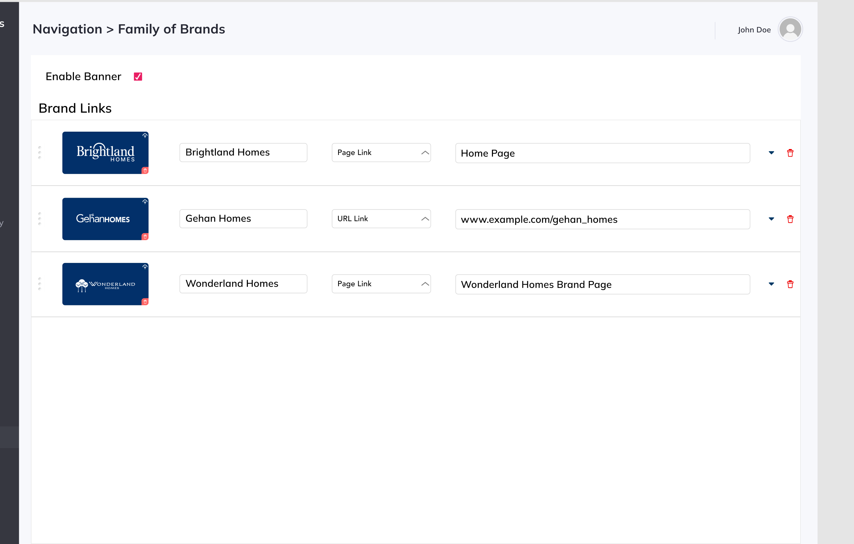Remove the Wonderland logo image via its thumbnail trash icon
Viewport: 854px width, 544px height.
coord(145,302)
